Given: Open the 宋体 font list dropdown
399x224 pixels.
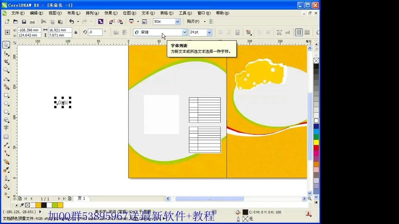Looking at the screenshot, I should tap(184, 32).
